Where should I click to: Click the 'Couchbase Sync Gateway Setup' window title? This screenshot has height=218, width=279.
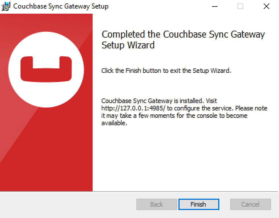pos(61,6)
